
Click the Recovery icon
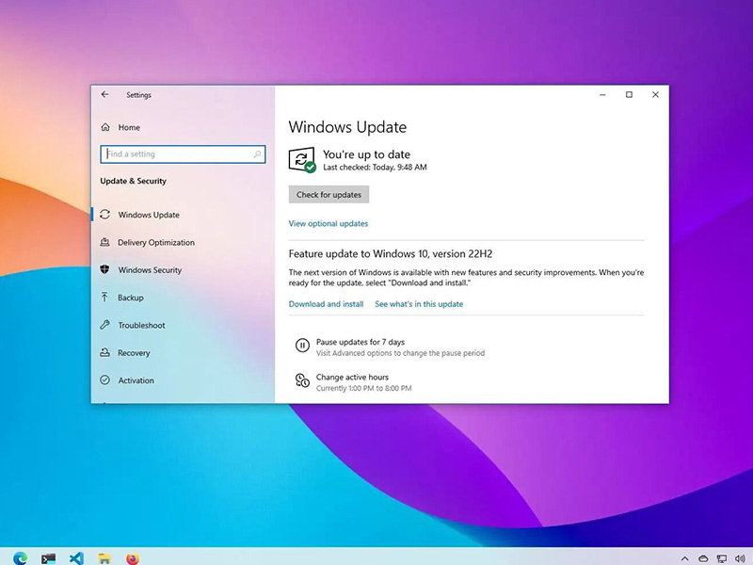click(x=104, y=352)
